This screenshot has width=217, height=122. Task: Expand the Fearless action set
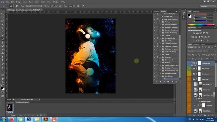[160, 22]
